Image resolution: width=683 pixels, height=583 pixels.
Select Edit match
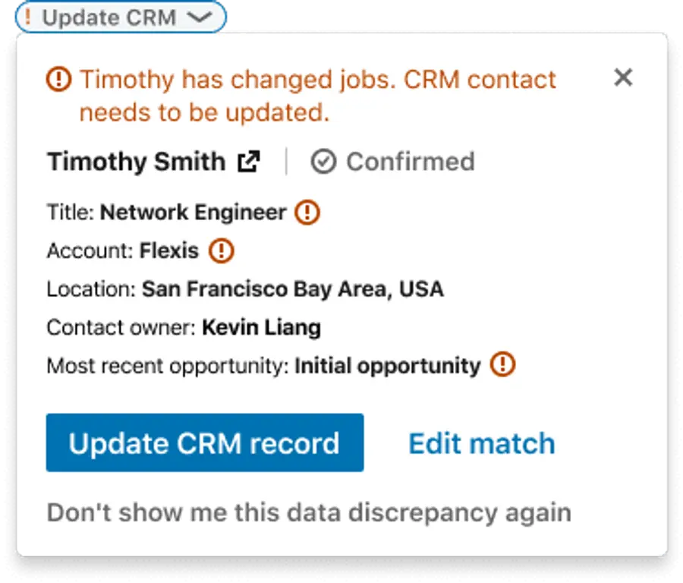pyautogui.click(x=481, y=443)
